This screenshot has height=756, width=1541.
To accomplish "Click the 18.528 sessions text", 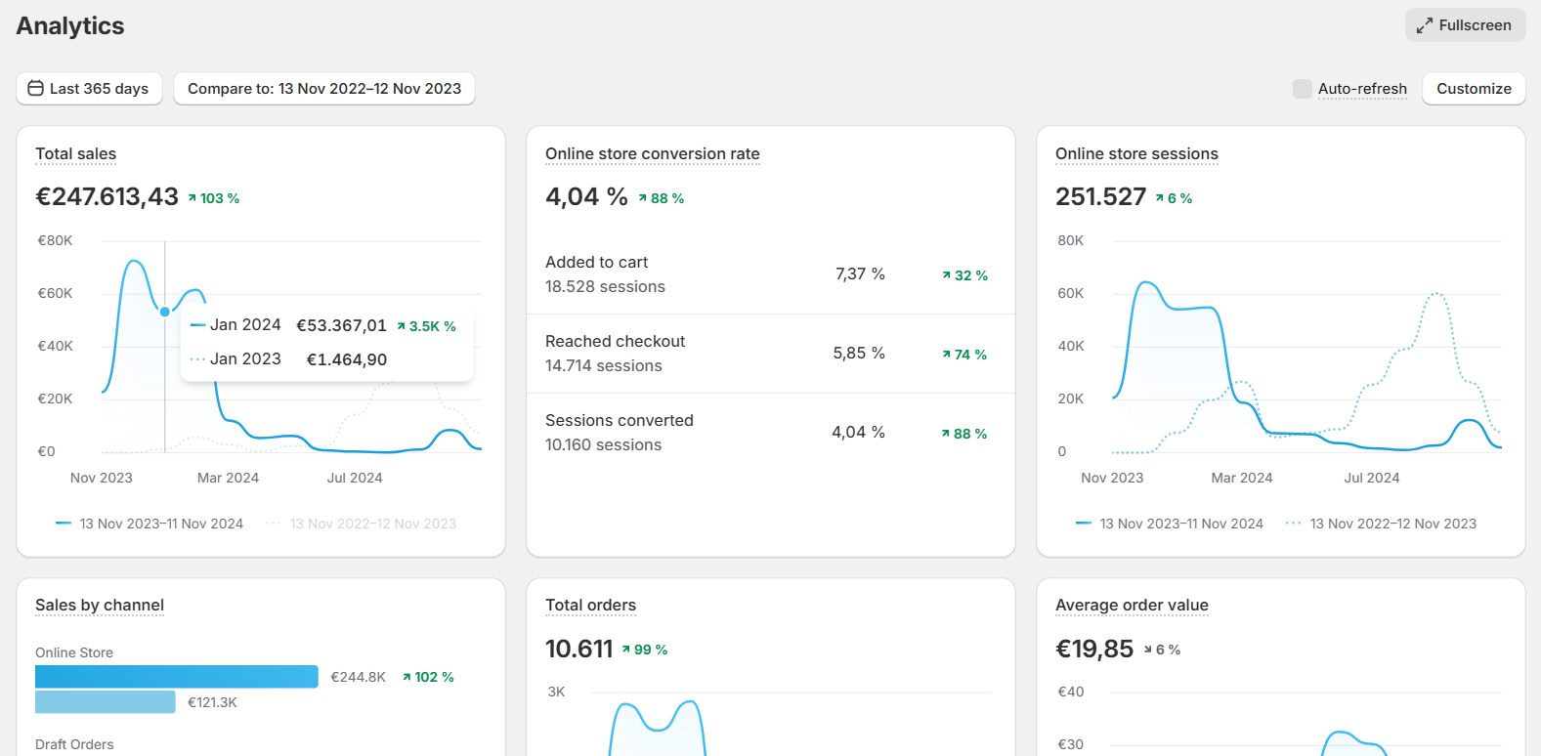I will pyautogui.click(x=605, y=286).
